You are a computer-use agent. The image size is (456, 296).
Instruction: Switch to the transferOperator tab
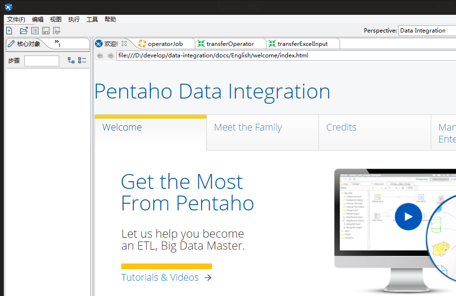[230, 44]
